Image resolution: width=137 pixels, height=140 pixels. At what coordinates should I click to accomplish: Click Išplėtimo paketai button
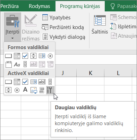[123, 27]
